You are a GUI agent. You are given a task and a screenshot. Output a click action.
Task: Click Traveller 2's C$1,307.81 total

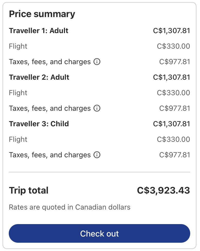tap(171, 77)
